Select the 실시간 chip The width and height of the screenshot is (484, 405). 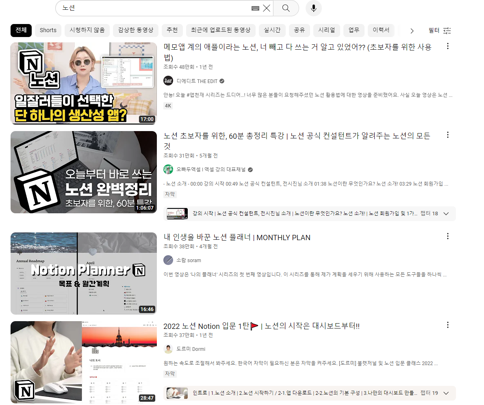(272, 30)
